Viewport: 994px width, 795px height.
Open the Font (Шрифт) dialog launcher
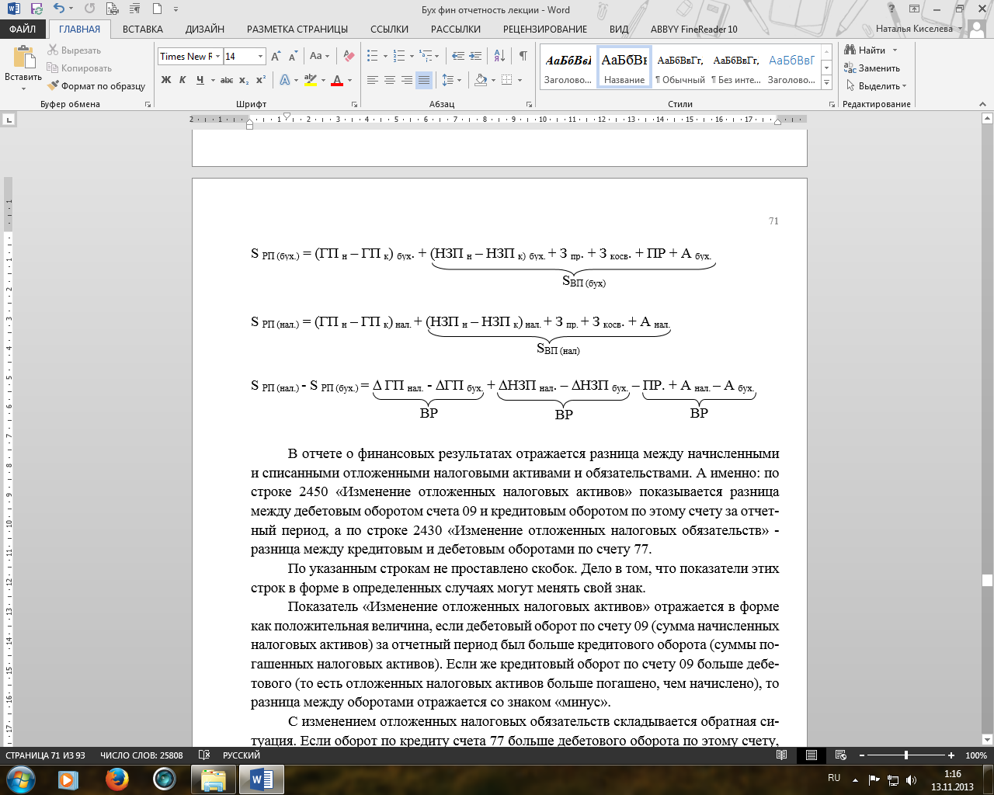coord(354,104)
